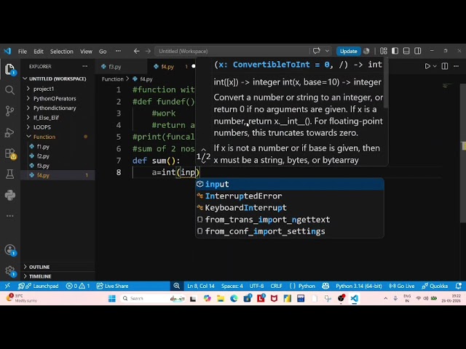Open the notifications bell
The width and height of the screenshot is (466, 349).
[458, 286]
